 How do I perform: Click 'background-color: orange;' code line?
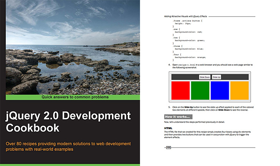point(190,57)
